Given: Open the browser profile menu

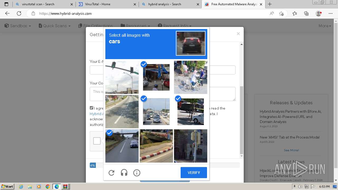Looking at the screenshot, I should click(318, 13).
